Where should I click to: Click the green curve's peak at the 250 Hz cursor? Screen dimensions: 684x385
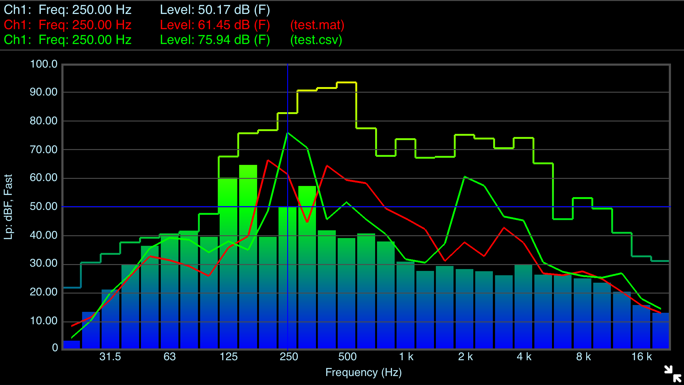(x=288, y=133)
